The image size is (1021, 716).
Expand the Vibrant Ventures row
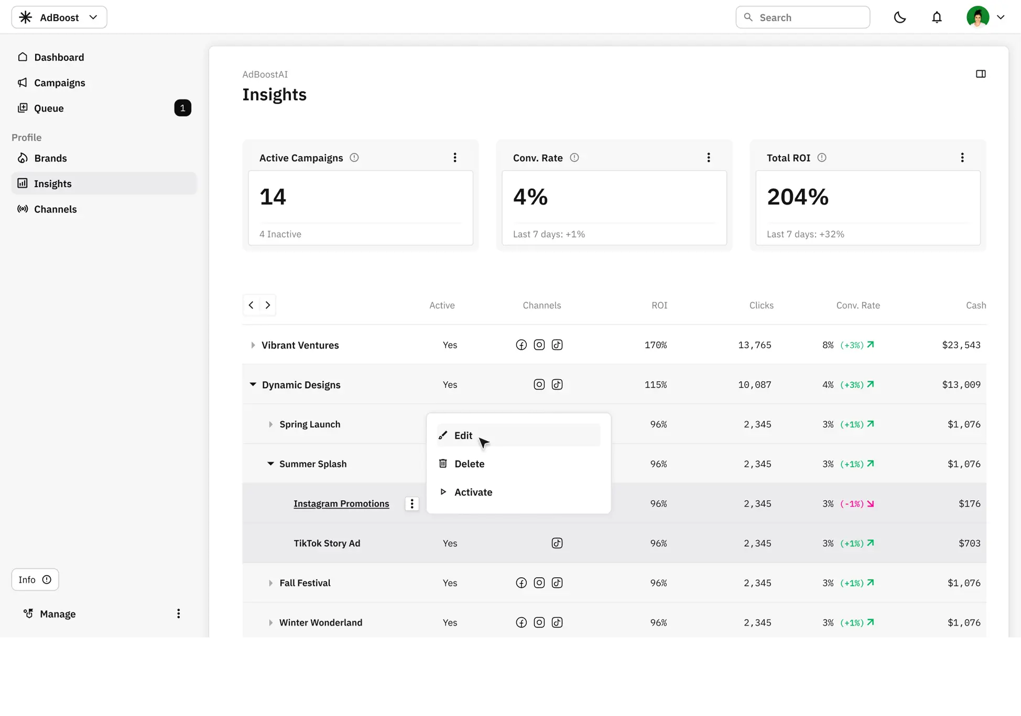coord(253,345)
